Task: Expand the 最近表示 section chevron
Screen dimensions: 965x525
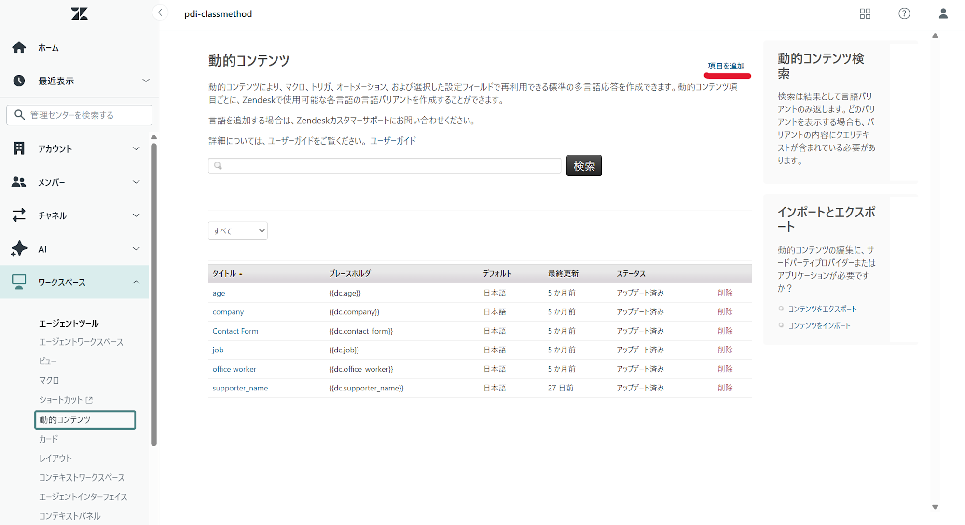Action: [146, 81]
